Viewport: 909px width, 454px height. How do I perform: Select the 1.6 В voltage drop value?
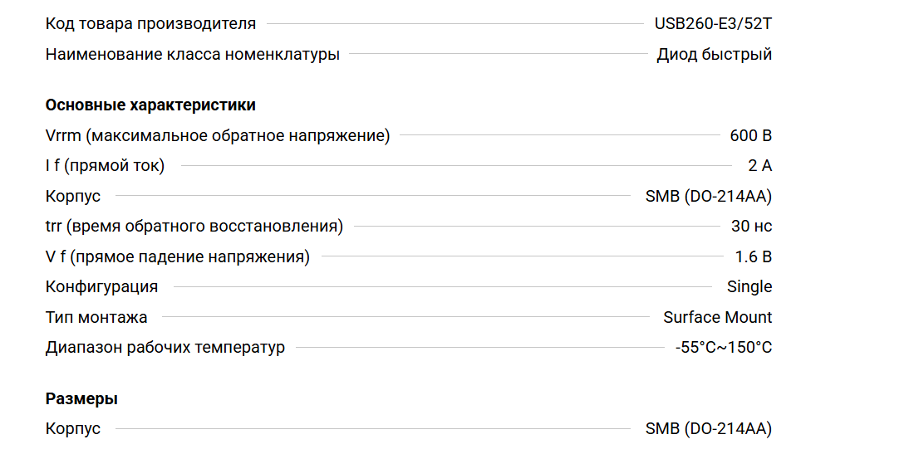[x=753, y=256]
